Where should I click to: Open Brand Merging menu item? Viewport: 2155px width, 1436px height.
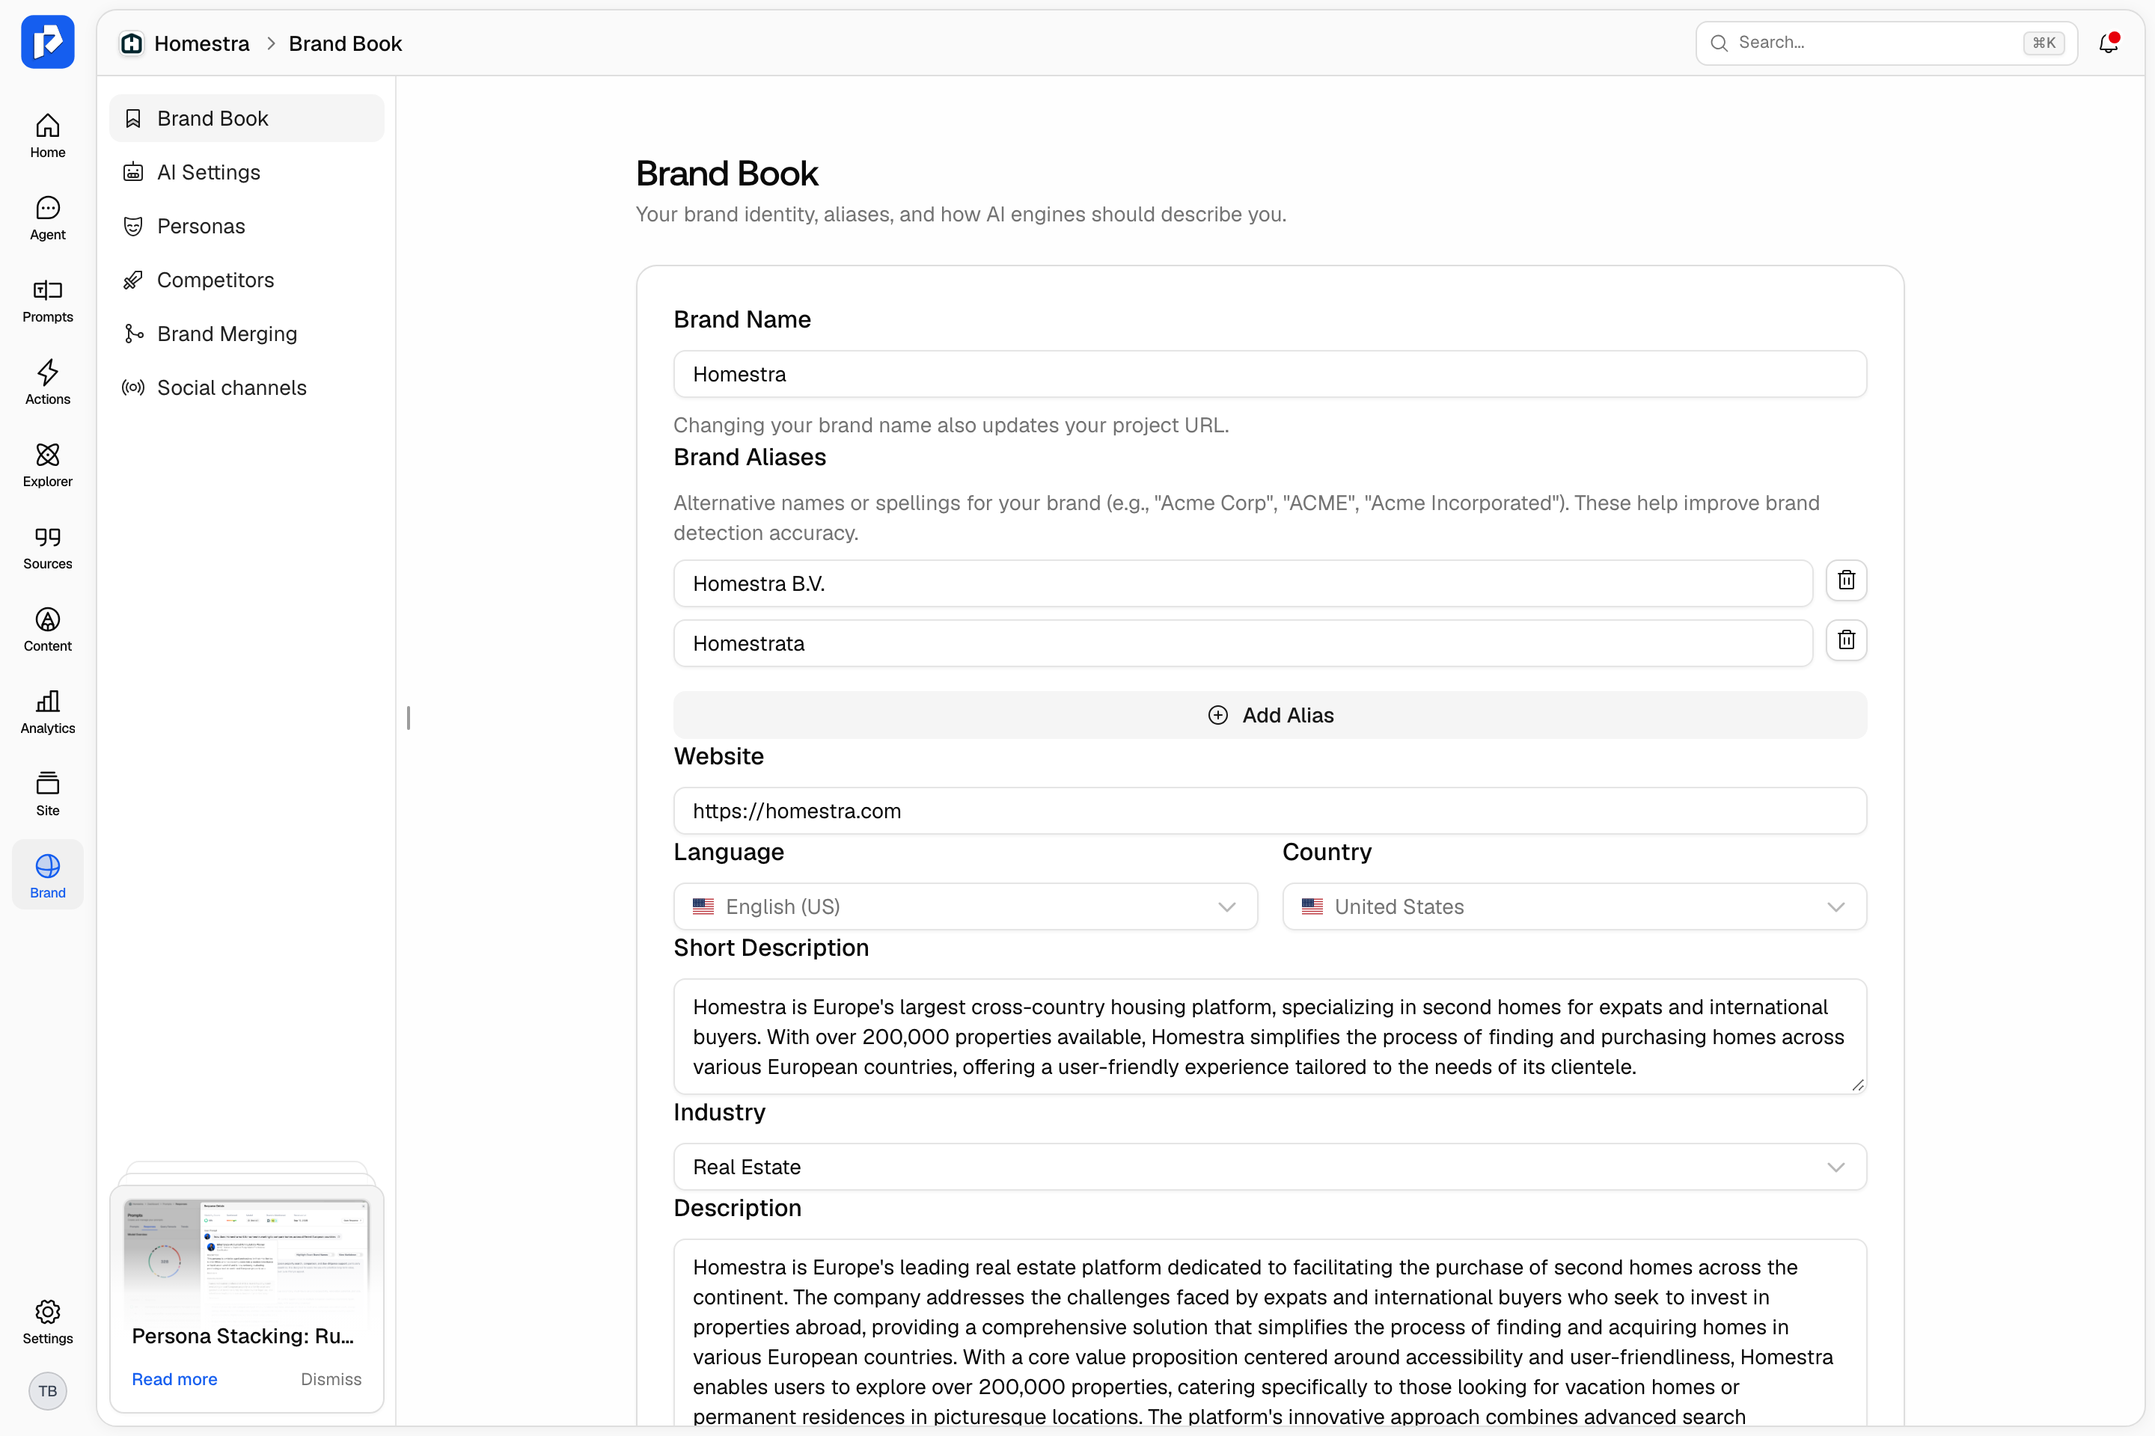click(246, 334)
